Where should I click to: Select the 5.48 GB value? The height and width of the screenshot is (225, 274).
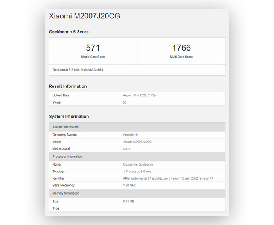coord(128,201)
